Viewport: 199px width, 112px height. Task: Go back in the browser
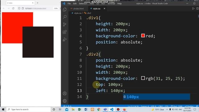coord(4,8)
